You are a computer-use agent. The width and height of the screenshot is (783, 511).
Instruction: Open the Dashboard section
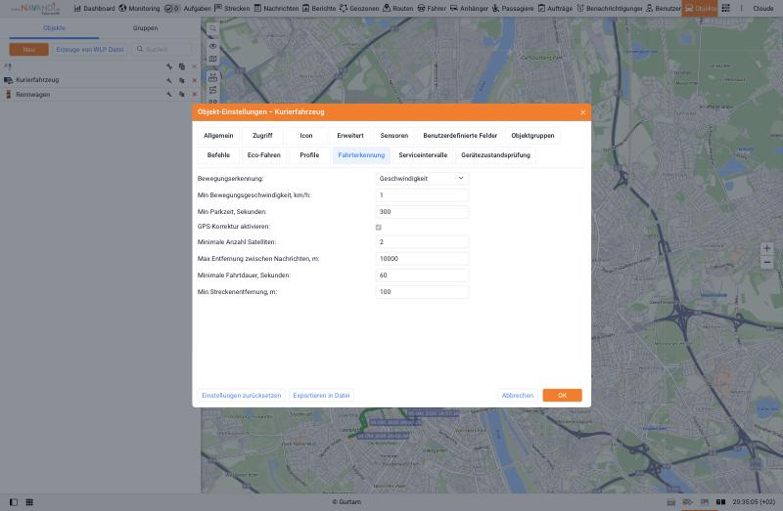(94, 9)
